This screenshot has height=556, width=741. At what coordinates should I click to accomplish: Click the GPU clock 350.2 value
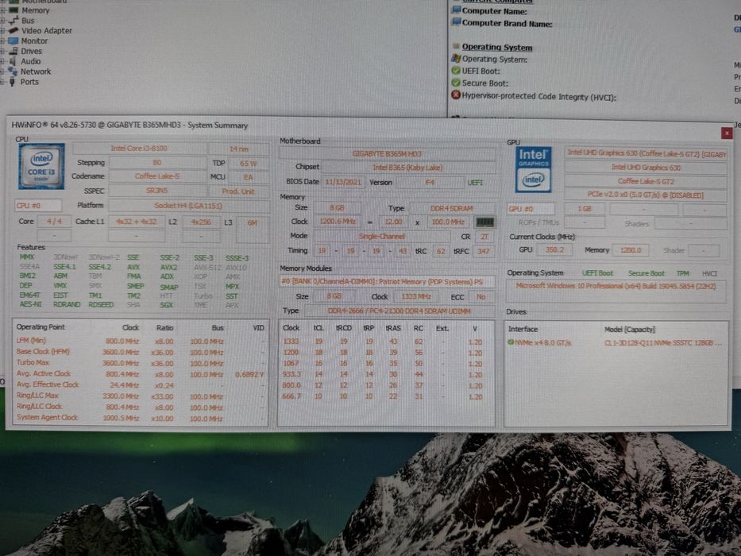coord(555,250)
